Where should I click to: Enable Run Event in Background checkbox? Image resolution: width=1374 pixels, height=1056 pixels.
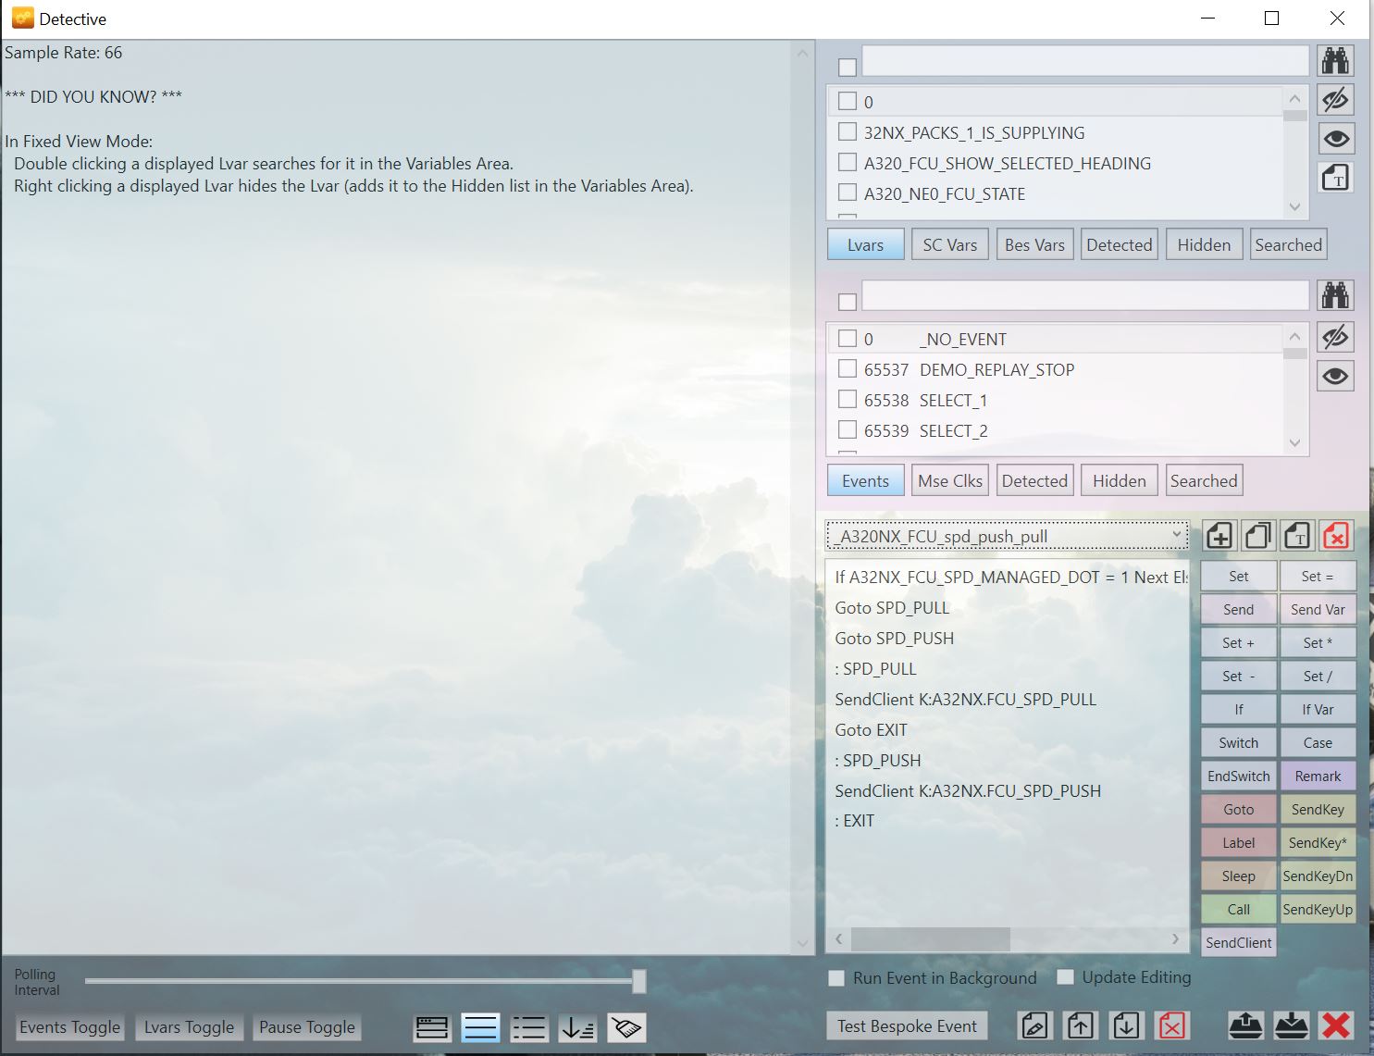pyautogui.click(x=836, y=978)
